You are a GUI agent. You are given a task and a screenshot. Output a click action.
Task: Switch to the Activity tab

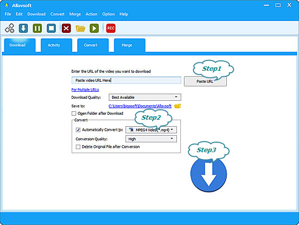click(56, 45)
